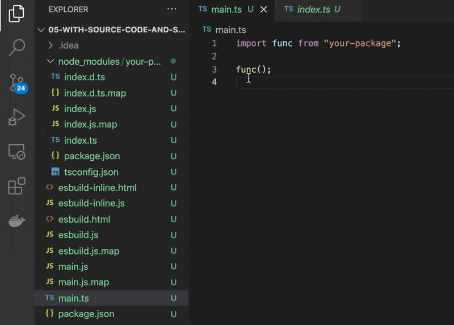This screenshot has height=325, width=454.
Task: Click the import keyword on line 1
Action: (x=251, y=44)
